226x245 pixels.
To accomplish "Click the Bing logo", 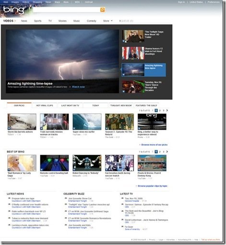I will 13,10.
